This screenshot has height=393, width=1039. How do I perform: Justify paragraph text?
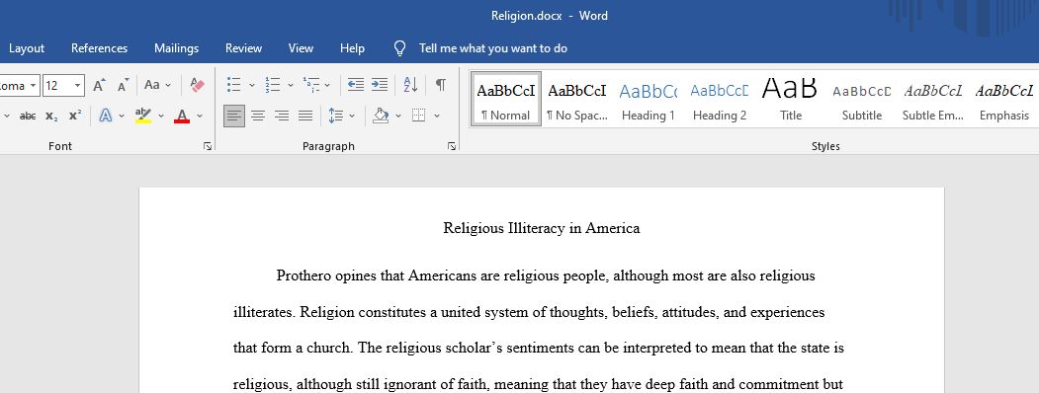(x=305, y=116)
